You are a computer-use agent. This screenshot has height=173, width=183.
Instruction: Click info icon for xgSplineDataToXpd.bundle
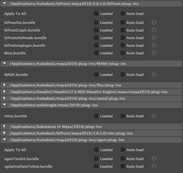154,166
